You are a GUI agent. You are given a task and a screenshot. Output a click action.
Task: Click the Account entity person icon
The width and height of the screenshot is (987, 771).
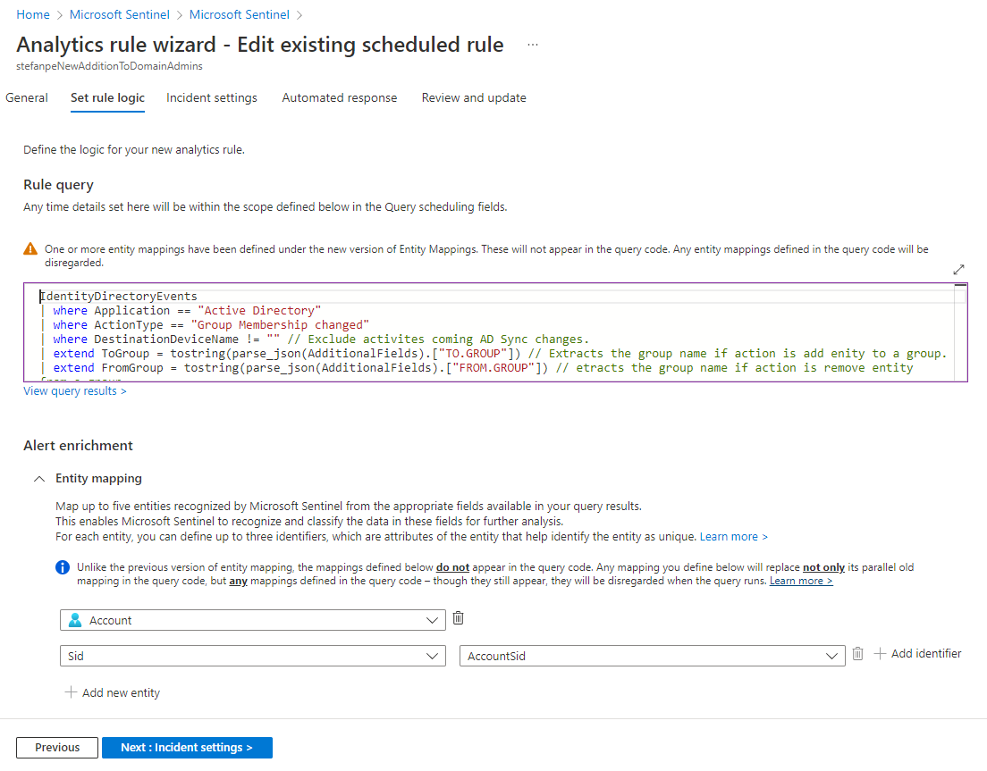[75, 620]
